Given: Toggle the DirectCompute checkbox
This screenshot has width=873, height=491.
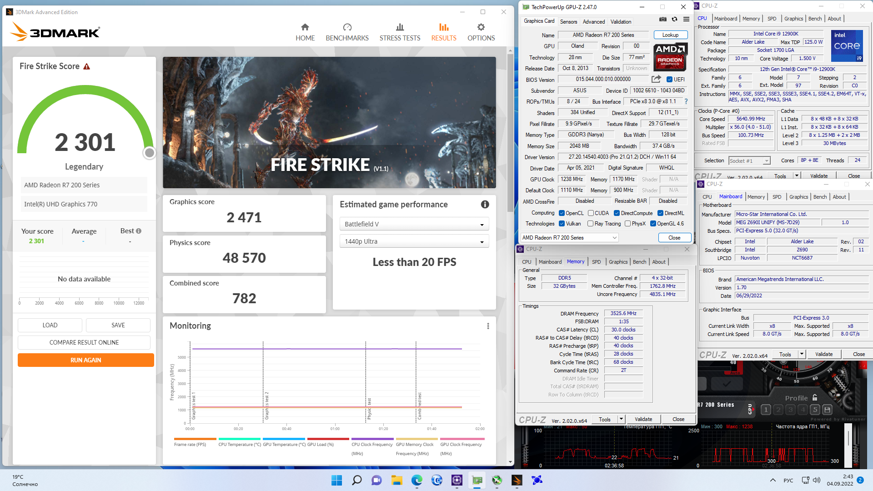Looking at the screenshot, I should point(617,213).
